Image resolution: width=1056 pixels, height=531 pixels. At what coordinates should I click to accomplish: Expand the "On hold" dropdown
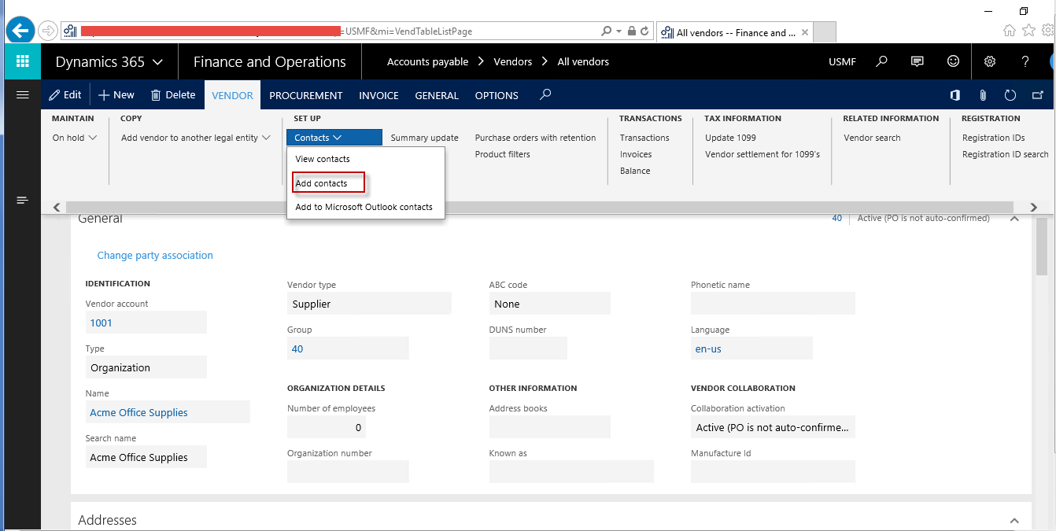click(x=74, y=137)
